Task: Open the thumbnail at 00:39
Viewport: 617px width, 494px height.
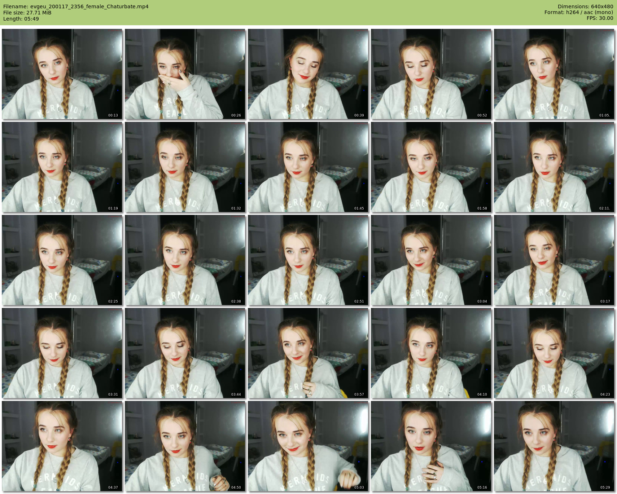Action: pyautogui.click(x=308, y=74)
